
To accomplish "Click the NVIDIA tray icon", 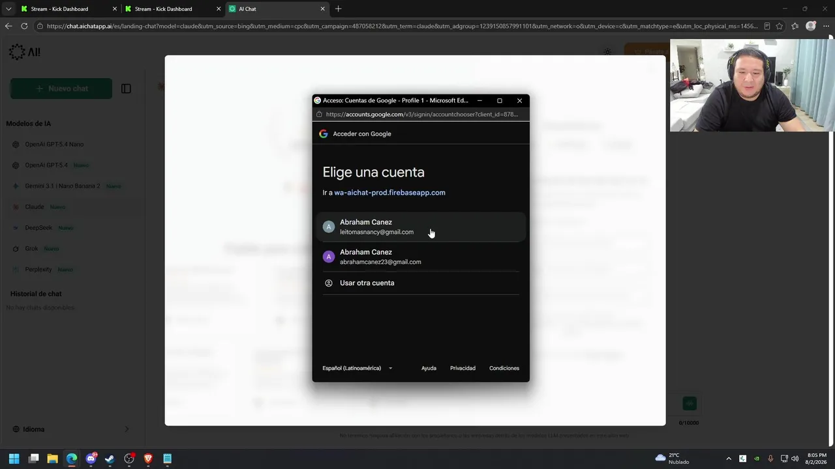I will (x=757, y=459).
